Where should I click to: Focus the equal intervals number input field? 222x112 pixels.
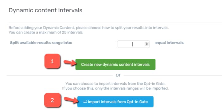pos(133,44)
